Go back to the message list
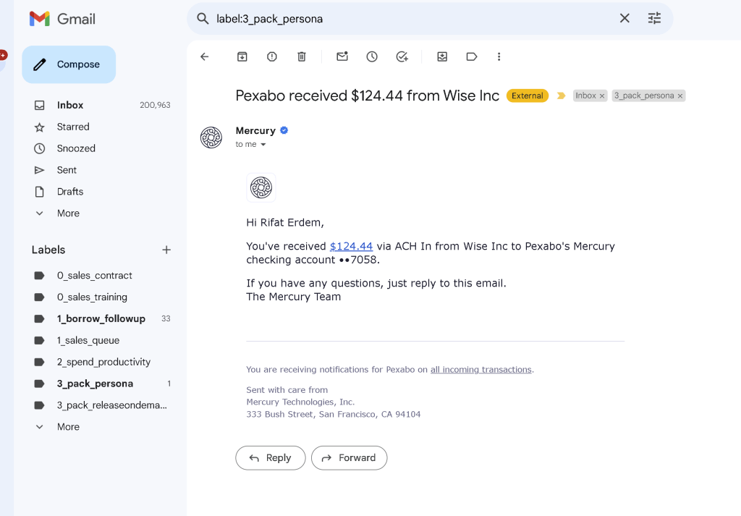Image resolution: width=741 pixels, height=516 pixels. tap(204, 56)
